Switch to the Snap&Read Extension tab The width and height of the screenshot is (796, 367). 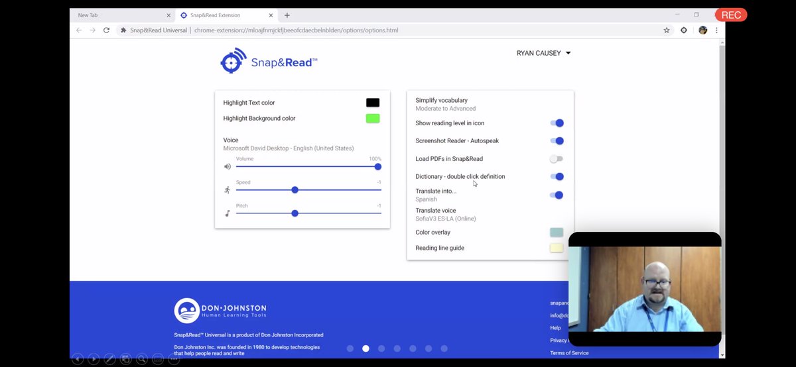[x=227, y=15]
